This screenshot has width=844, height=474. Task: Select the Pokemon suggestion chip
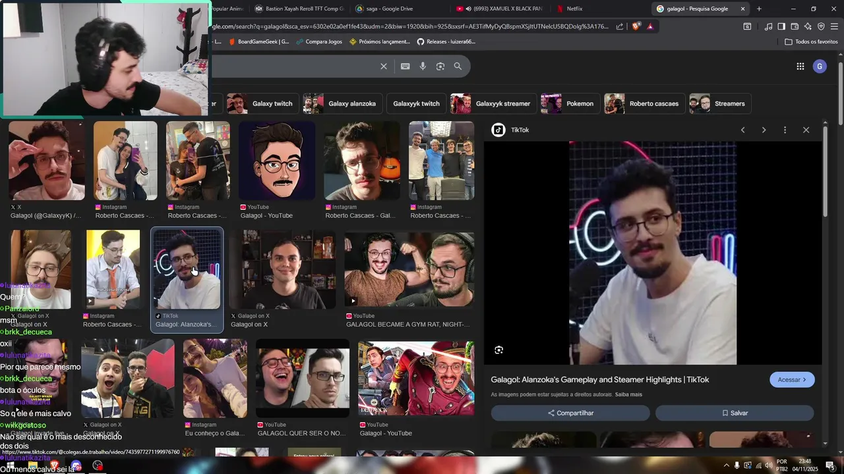(x=569, y=104)
